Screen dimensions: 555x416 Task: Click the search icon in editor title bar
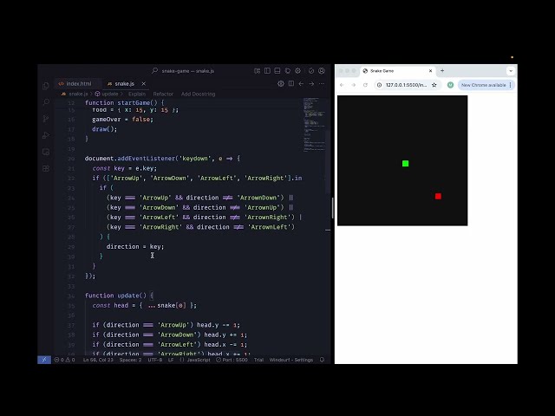[x=154, y=71]
